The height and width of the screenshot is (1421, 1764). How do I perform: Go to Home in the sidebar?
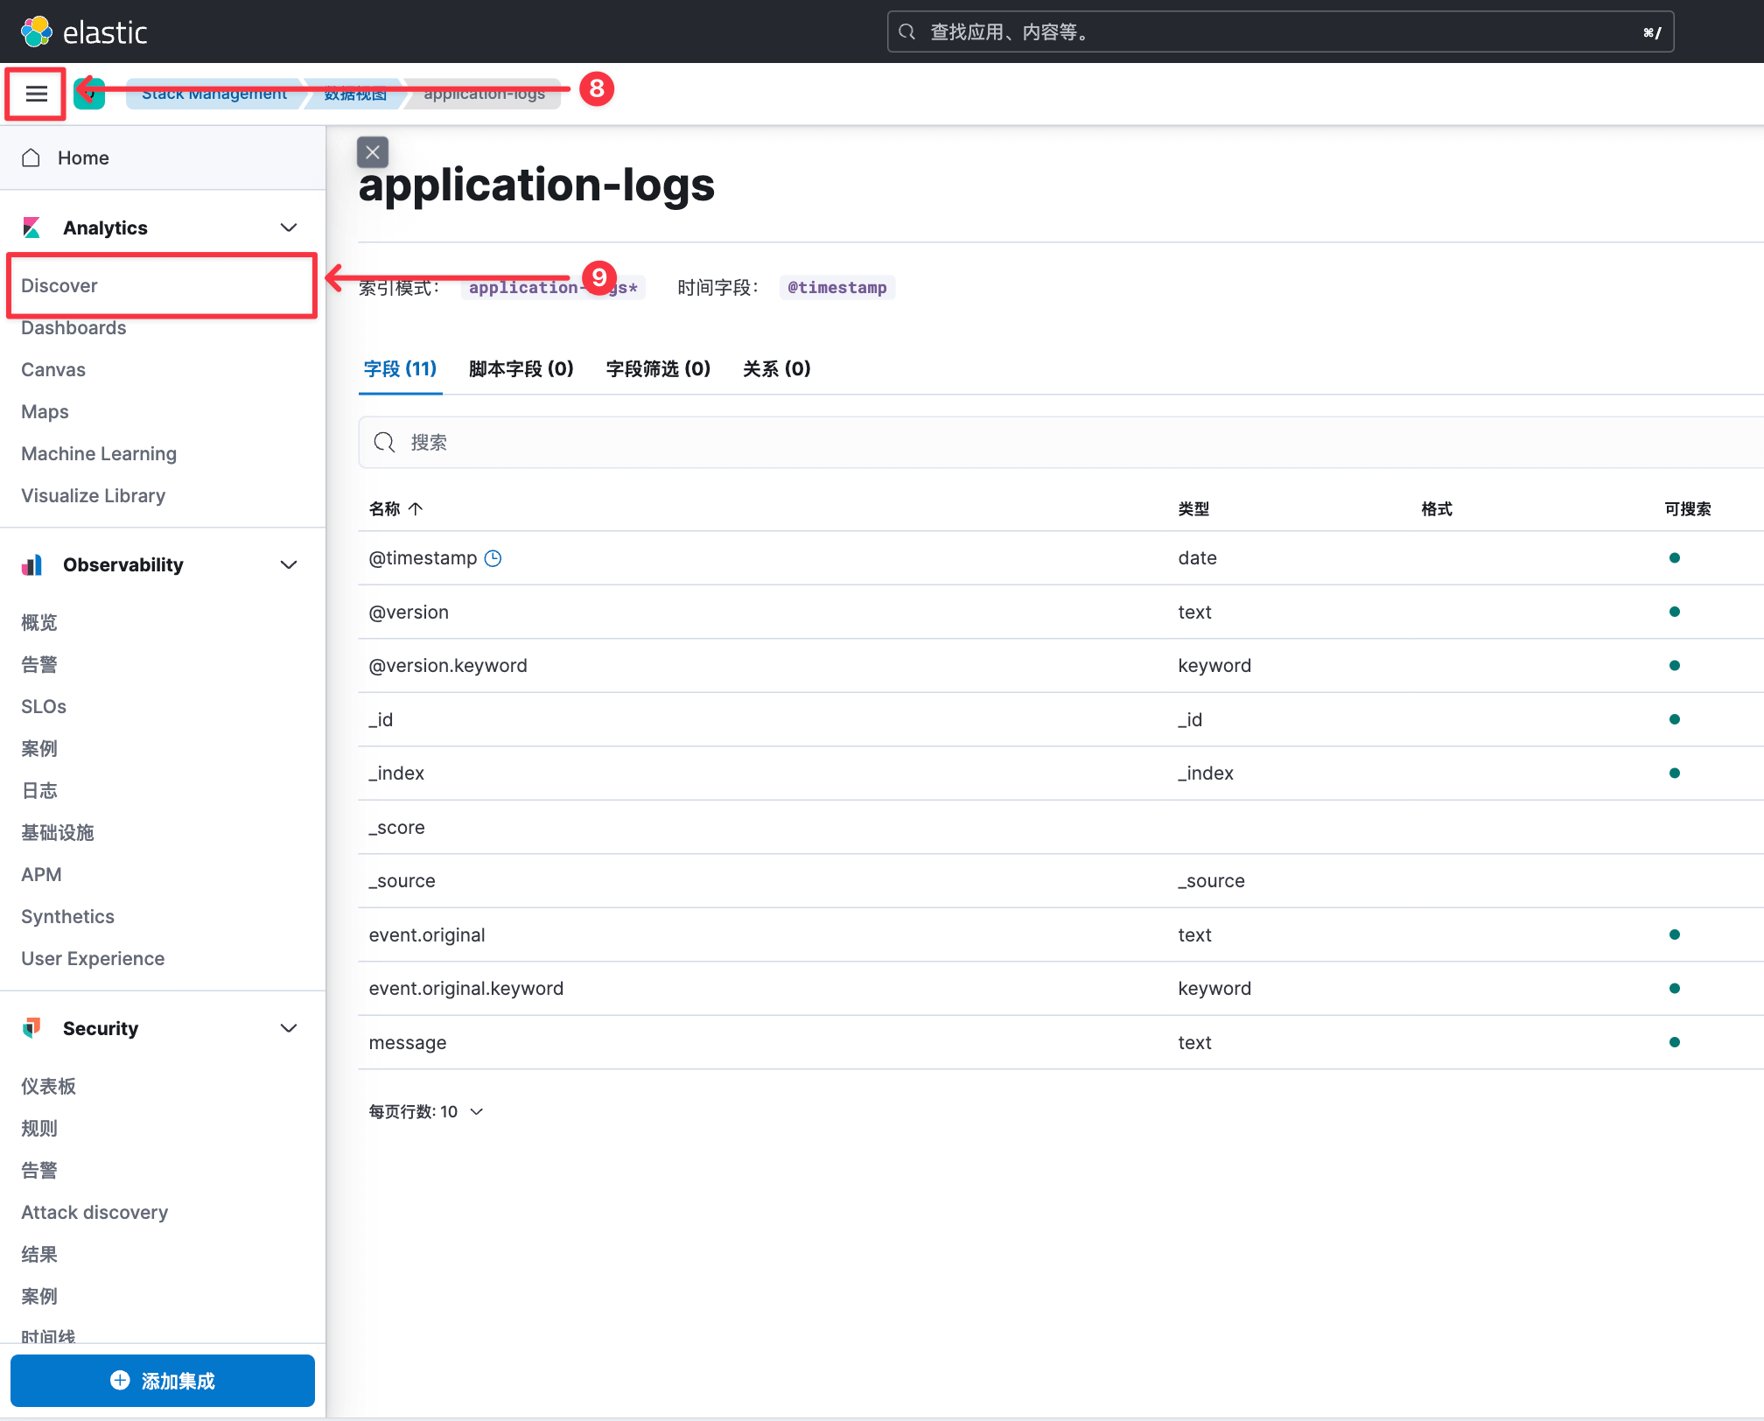(x=83, y=157)
